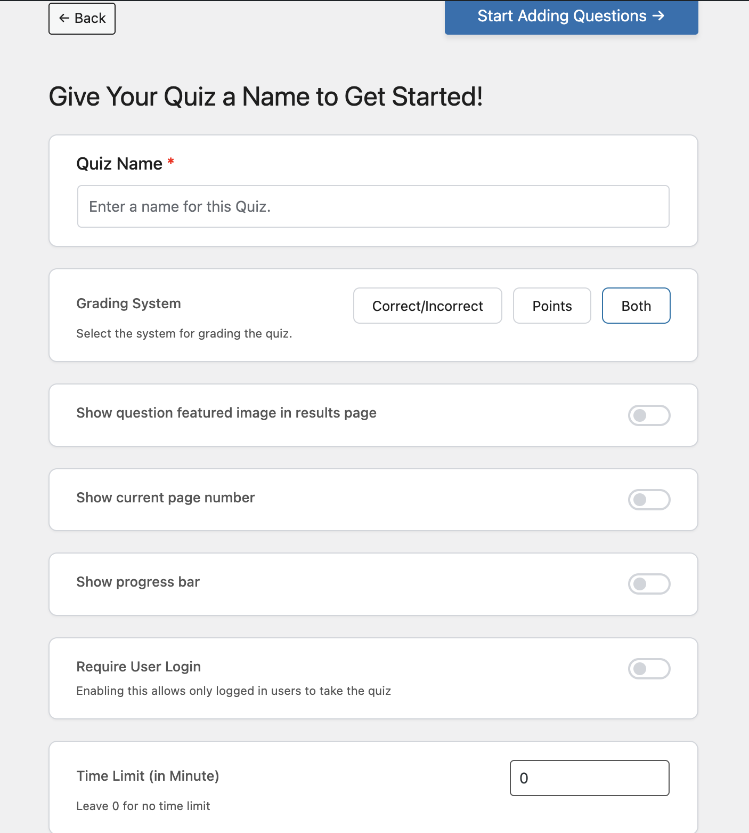Image resolution: width=749 pixels, height=833 pixels.
Task: Enable Require User Login toggle
Action: click(649, 669)
